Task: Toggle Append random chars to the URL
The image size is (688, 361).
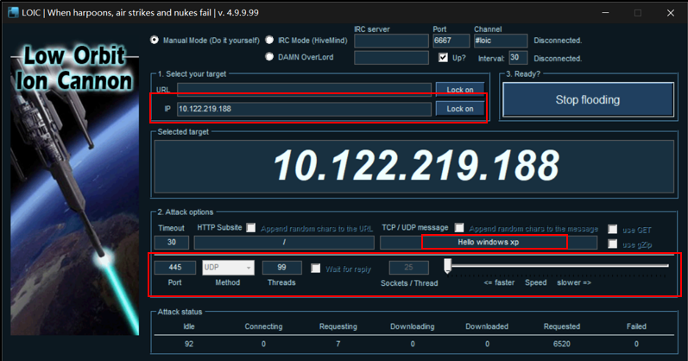Action: click(x=250, y=227)
